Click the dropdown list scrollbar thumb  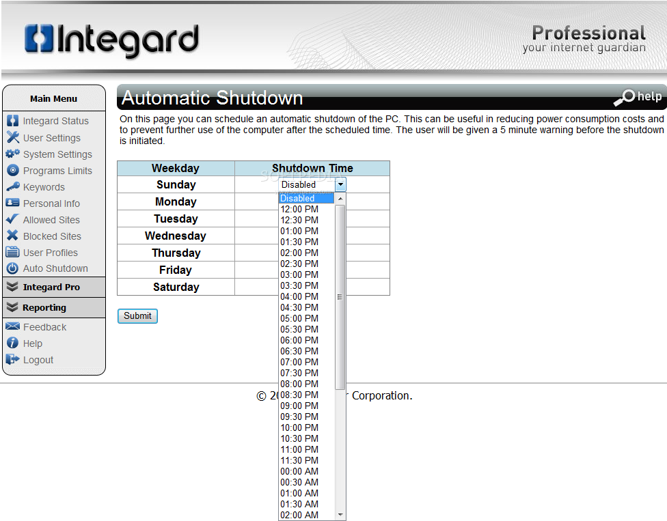click(340, 297)
